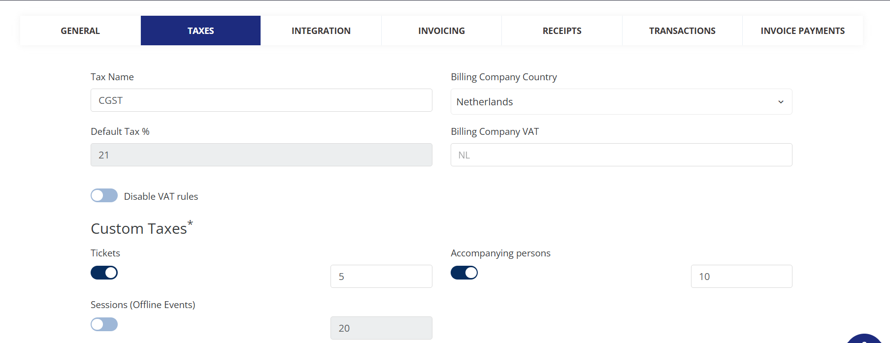Turn off the Tickets custom tax toggle
This screenshot has height=343, width=890.
coord(104,273)
